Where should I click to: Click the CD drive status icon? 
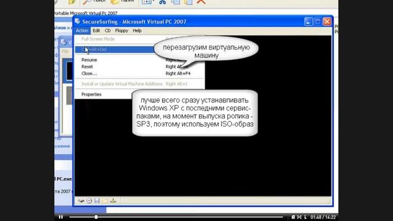pos(89,201)
